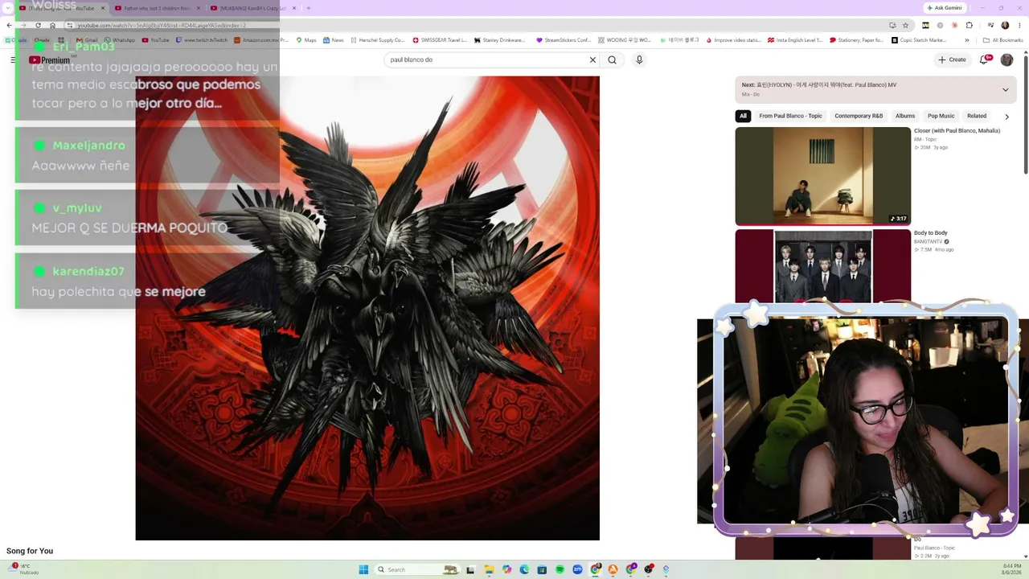Launch Spotify from the taskbar
Screen dimensions: 1029x579
tap(560, 569)
